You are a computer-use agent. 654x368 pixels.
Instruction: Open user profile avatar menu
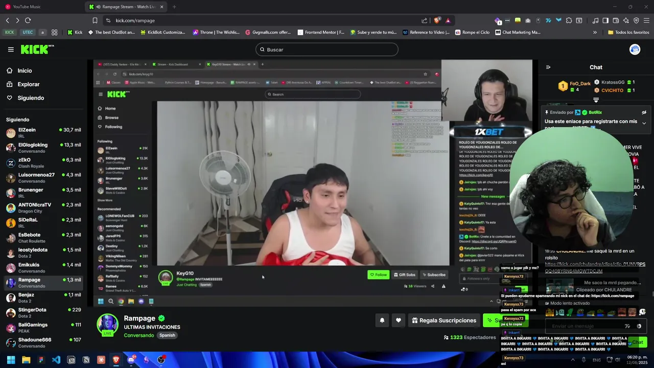(635, 50)
